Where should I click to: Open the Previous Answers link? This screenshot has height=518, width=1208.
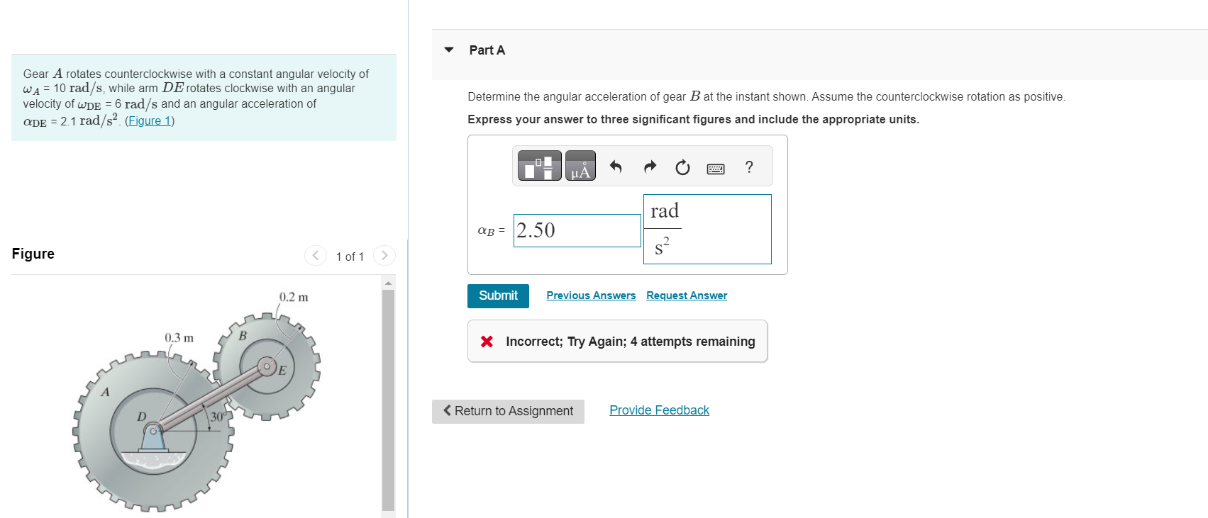click(591, 295)
